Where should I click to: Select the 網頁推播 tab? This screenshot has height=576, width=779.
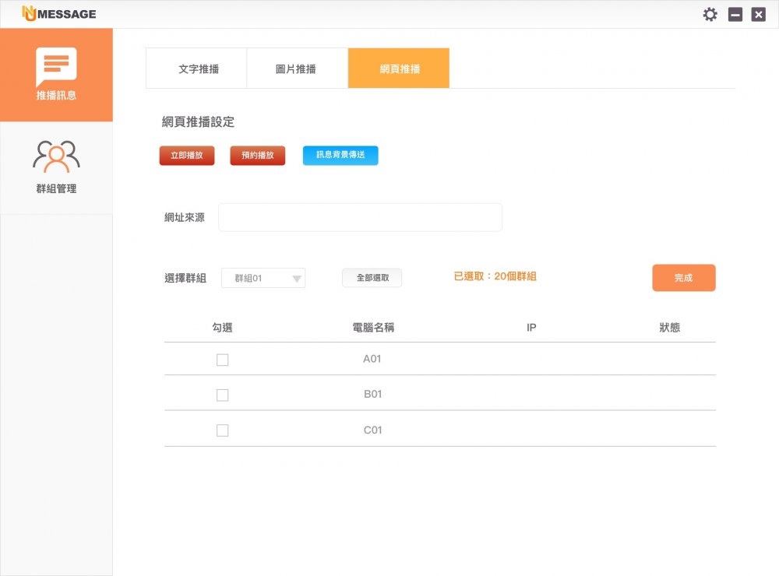399,68
